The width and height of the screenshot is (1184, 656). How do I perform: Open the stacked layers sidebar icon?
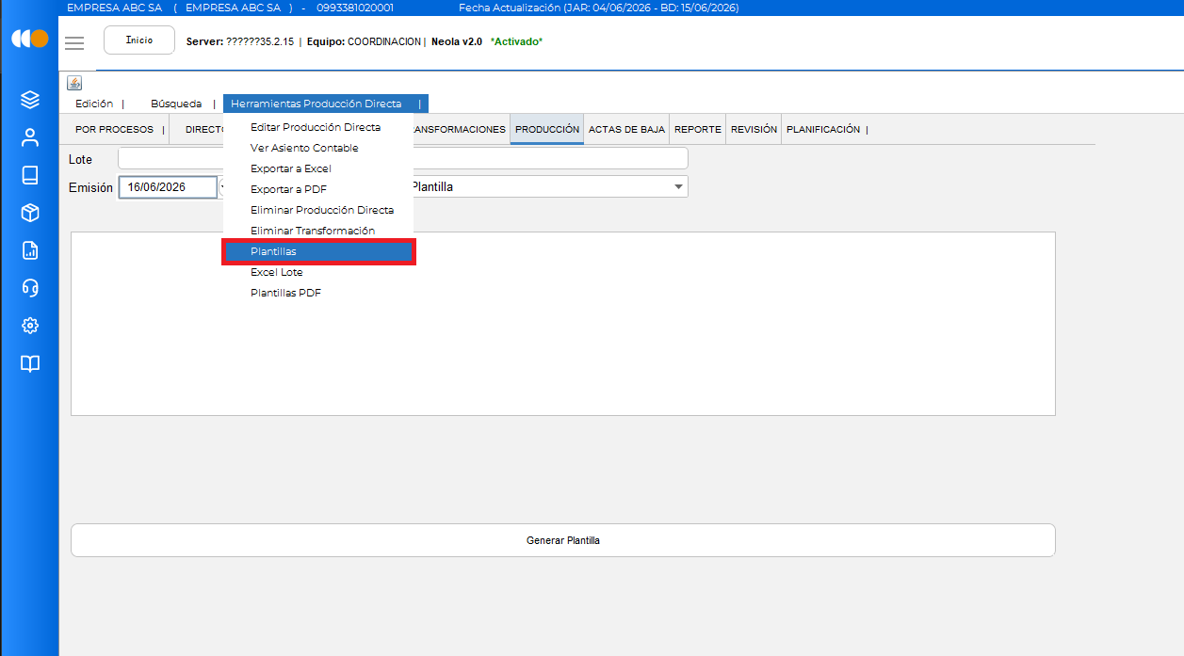29,100
